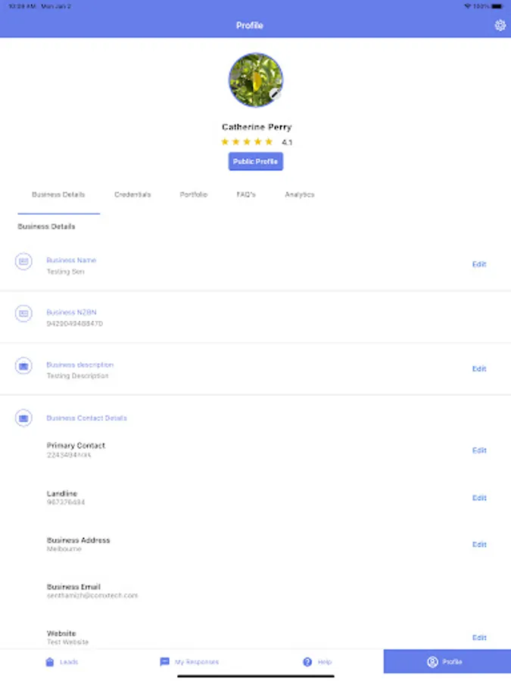Edit the Business Name

coord(479,264)
